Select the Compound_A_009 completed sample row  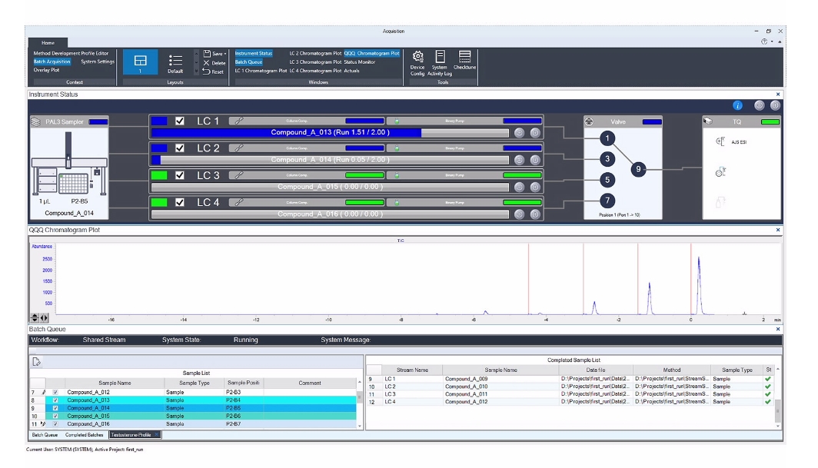point(466,379)
